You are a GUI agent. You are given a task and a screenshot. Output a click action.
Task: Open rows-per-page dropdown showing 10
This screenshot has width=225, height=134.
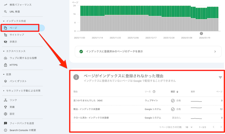pyautogui.click(x=189, y=127)
